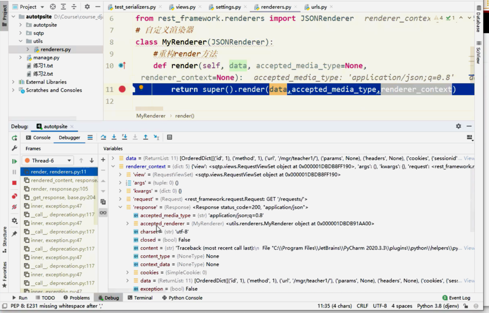Select manage.py in project tree
Screen dimensions: 489x313
coord(46,57)
